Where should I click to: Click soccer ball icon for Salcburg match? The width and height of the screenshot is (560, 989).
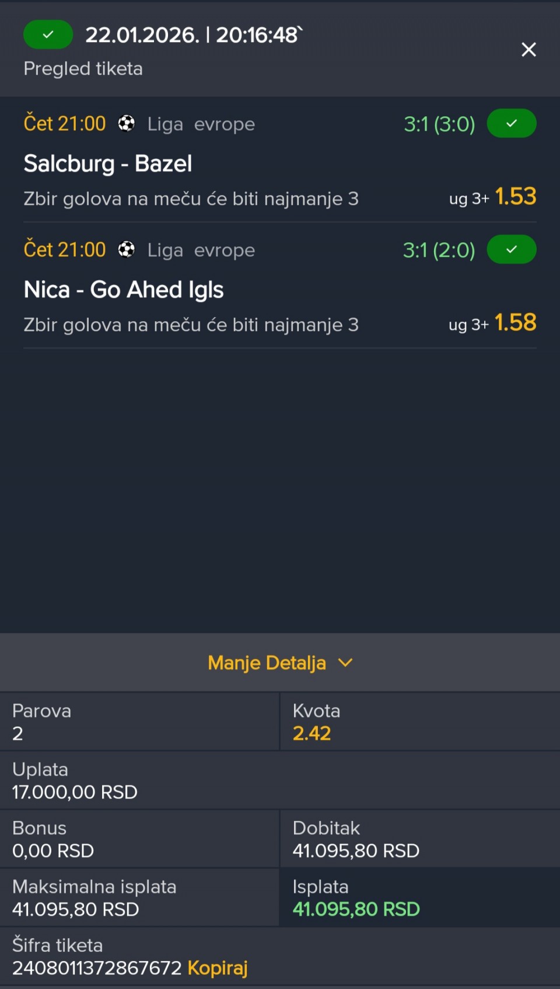tap(127, 124)
